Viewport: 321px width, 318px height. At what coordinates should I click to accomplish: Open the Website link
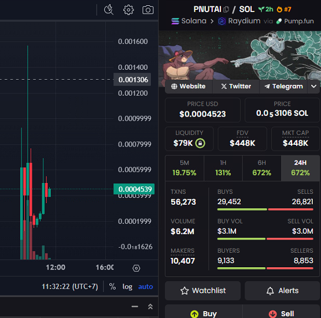[x=189, y=86]
